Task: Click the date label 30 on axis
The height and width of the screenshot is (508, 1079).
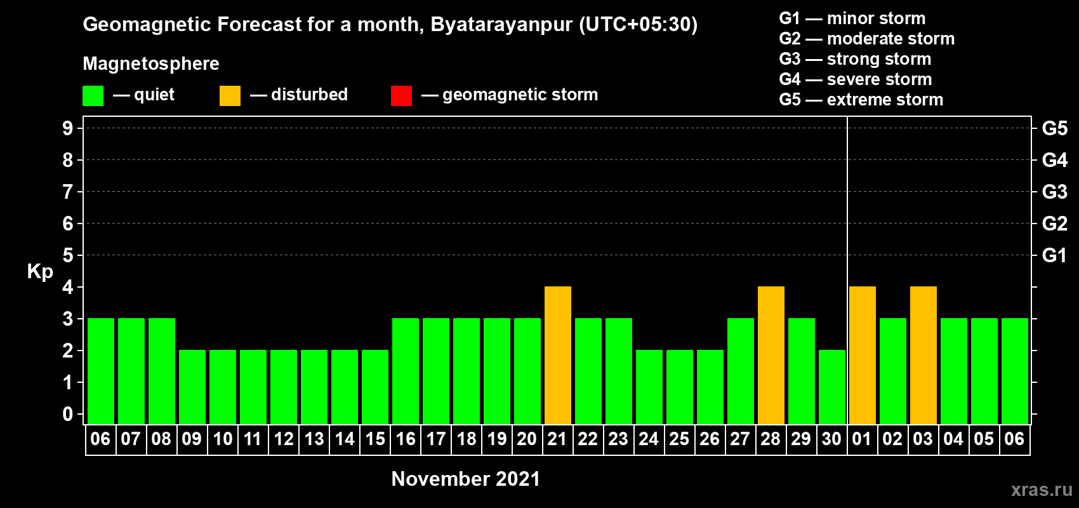Action: coord(831,439)
